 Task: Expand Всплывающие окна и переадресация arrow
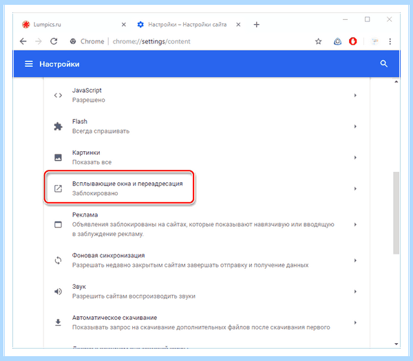point(355,188)
